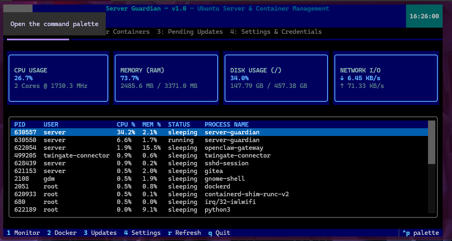Select the DISK USAGE (/) card
The width and height of the screenshot is (452, 241).
point(276,78)
